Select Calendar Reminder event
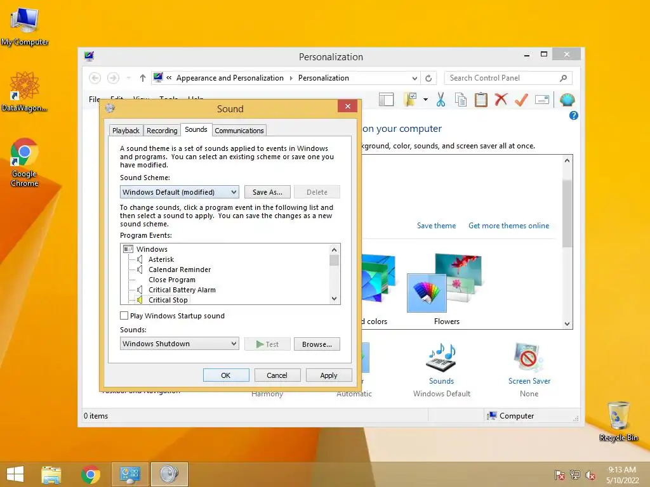The image size is (650, 487). click(x=180, y=269)
